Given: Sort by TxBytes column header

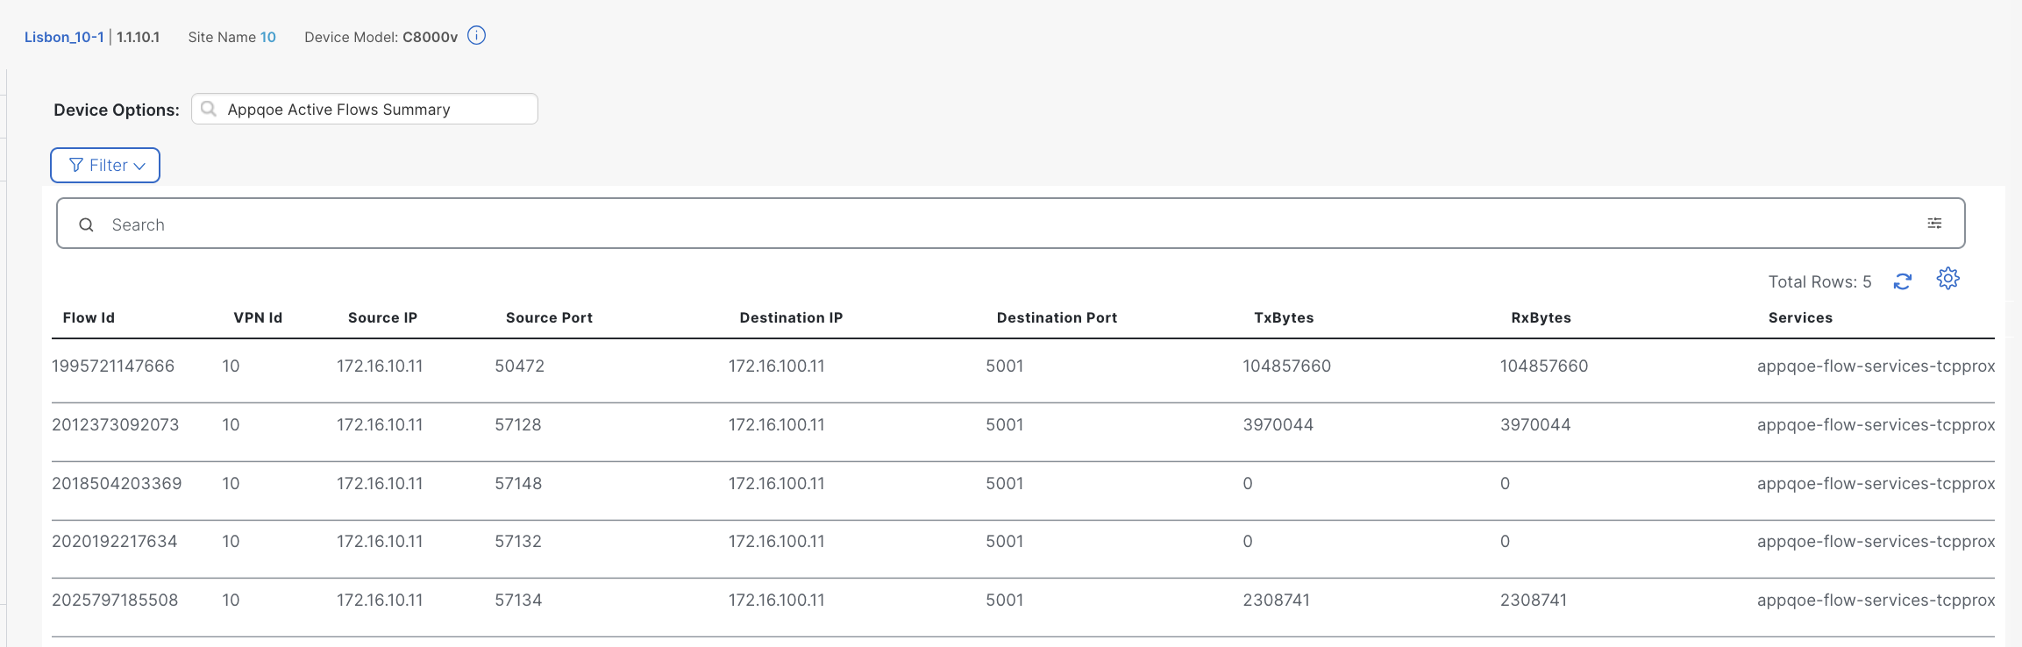Looking at the screenshot, I should pyautogui.click(x=1284, y=317).
